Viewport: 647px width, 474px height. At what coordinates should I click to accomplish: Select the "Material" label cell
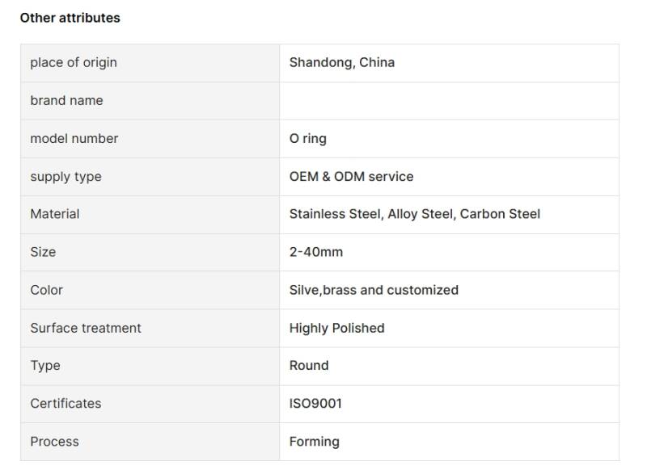(55, 214)
